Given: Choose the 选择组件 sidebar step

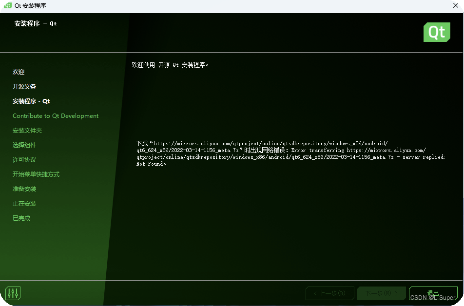Looking at the screenshot, I should point(24,145).
